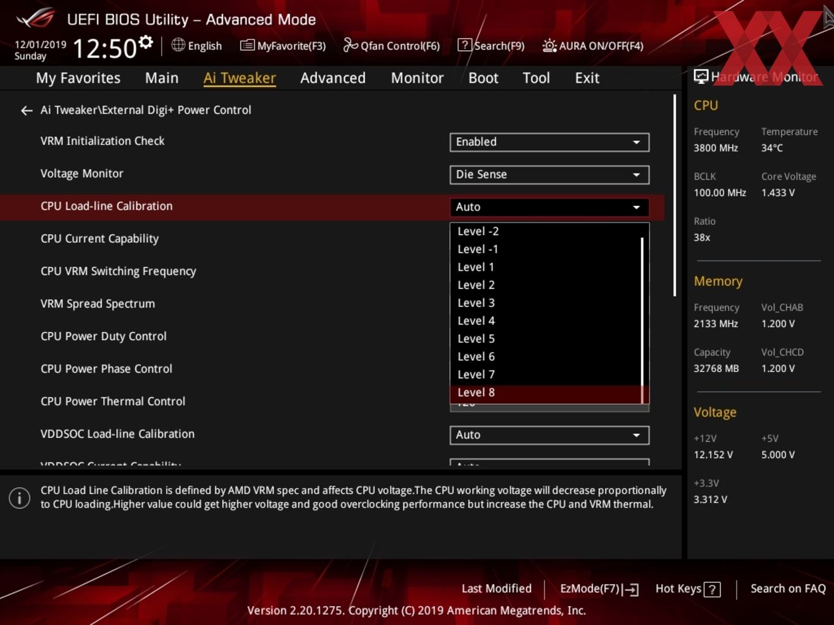The width and height of the screenshot is (834, 625).
Task: Collapse CPU Load-line Calibration Auto dropdown
Action: click(549, 207)
